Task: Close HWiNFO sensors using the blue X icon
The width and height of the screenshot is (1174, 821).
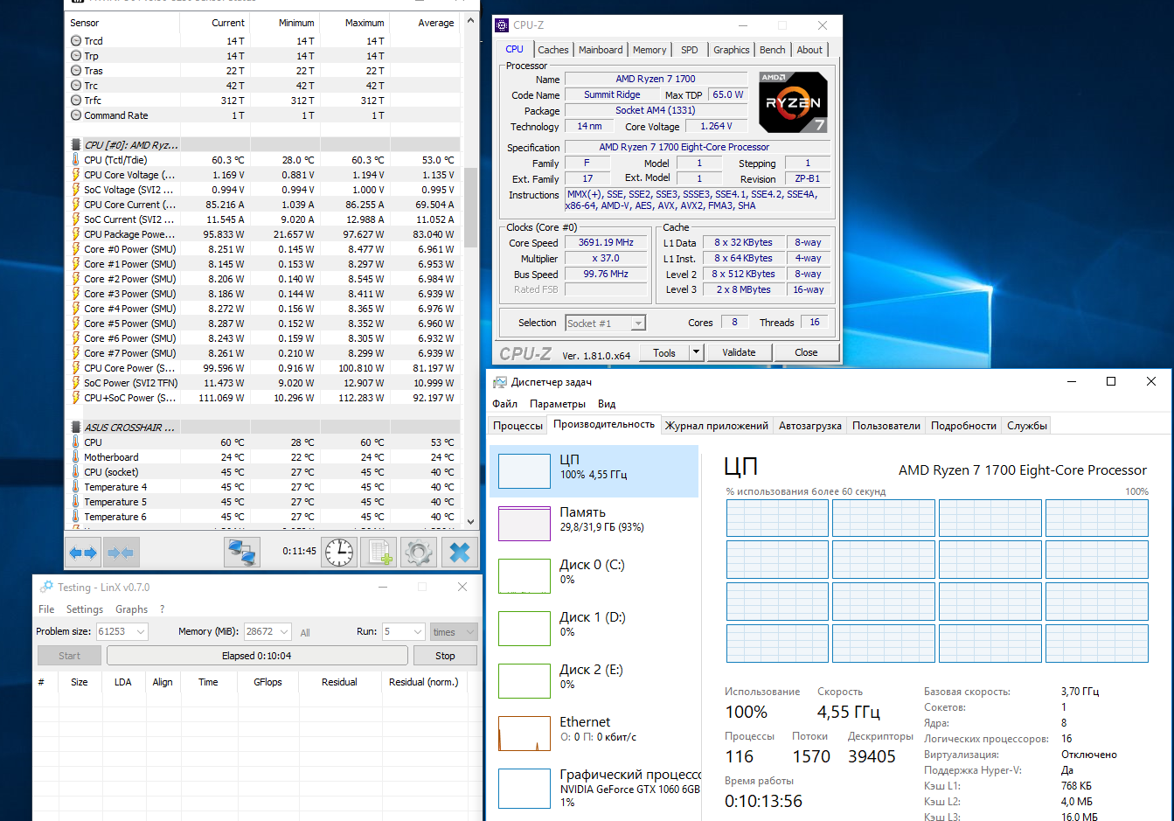Action: 460,552
